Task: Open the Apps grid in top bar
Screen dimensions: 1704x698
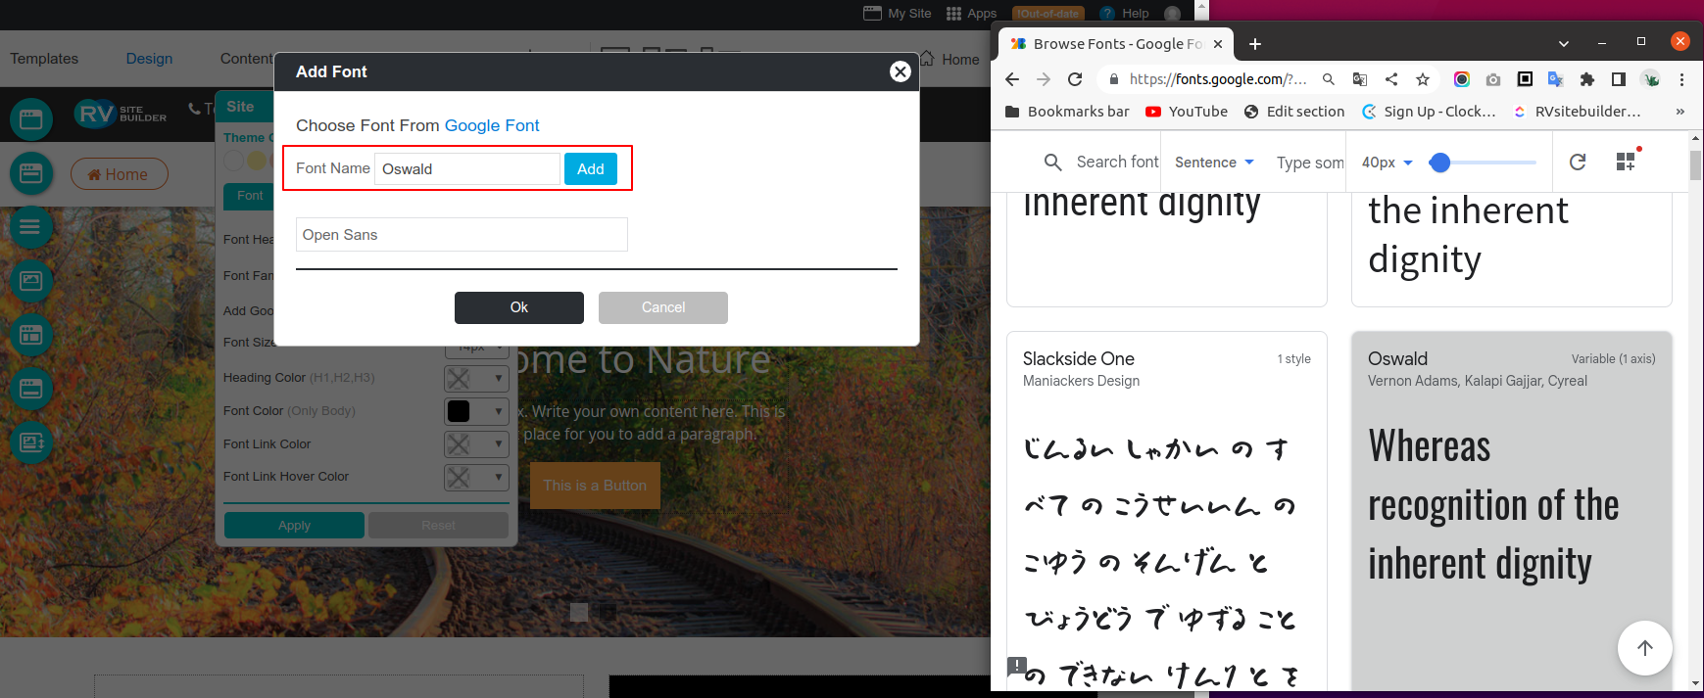Action: 971,13
